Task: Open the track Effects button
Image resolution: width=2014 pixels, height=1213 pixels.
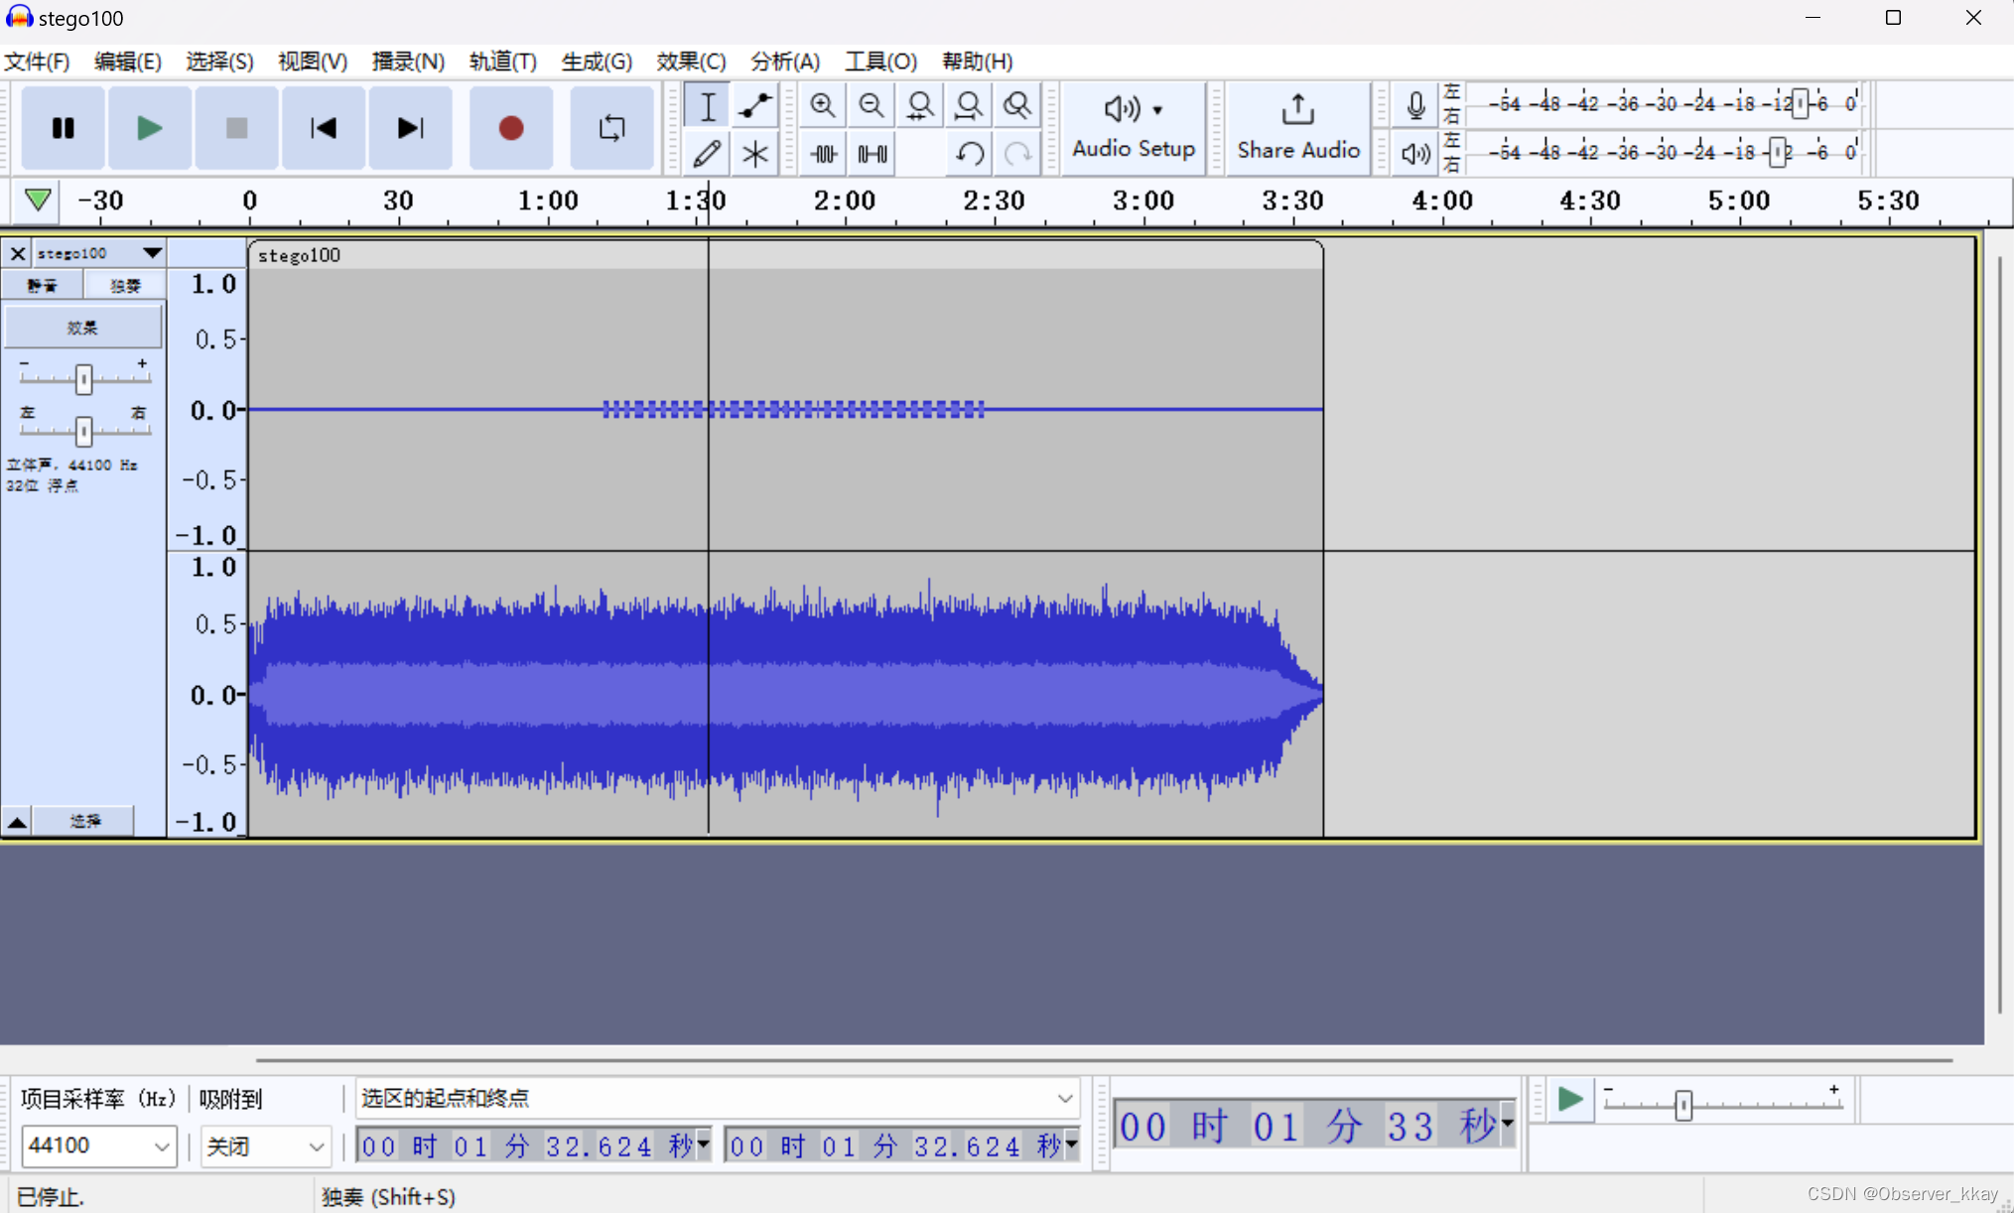Action: click(83, 328)
